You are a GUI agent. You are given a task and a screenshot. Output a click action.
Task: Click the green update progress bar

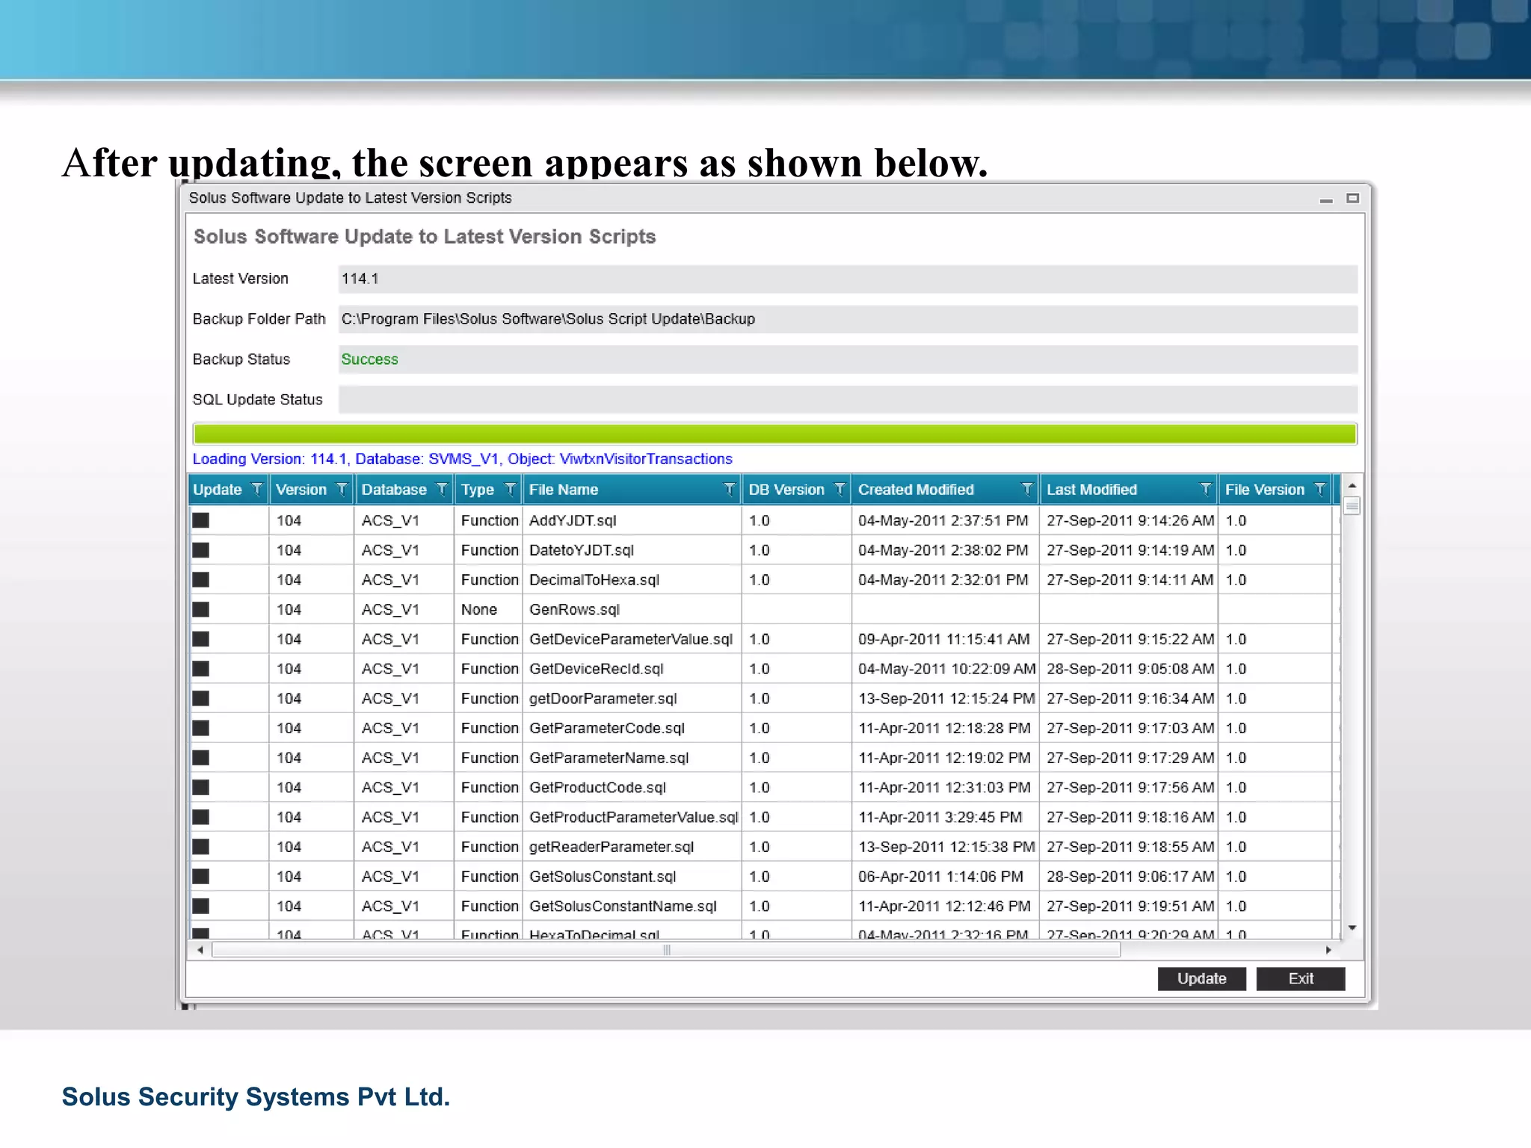[774, 433]
